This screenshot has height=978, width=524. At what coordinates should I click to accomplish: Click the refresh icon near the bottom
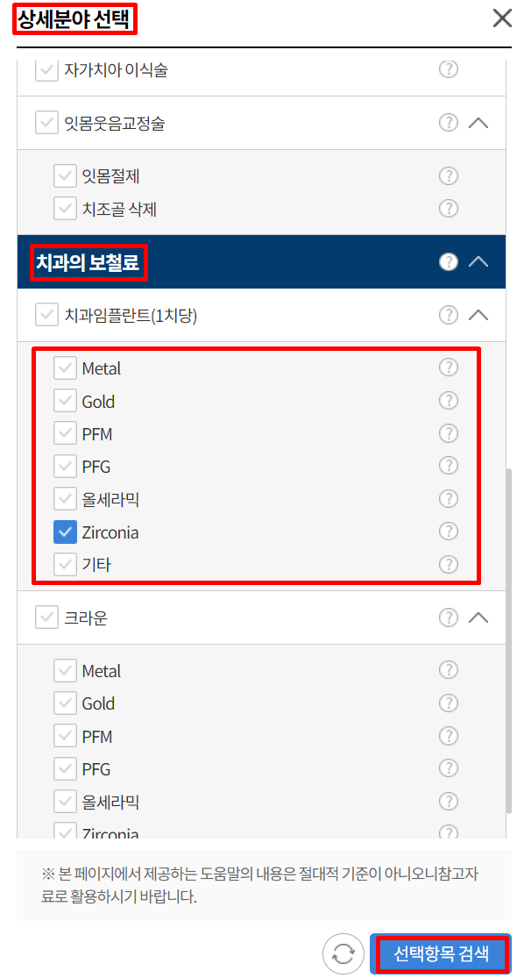pos(343,953)
